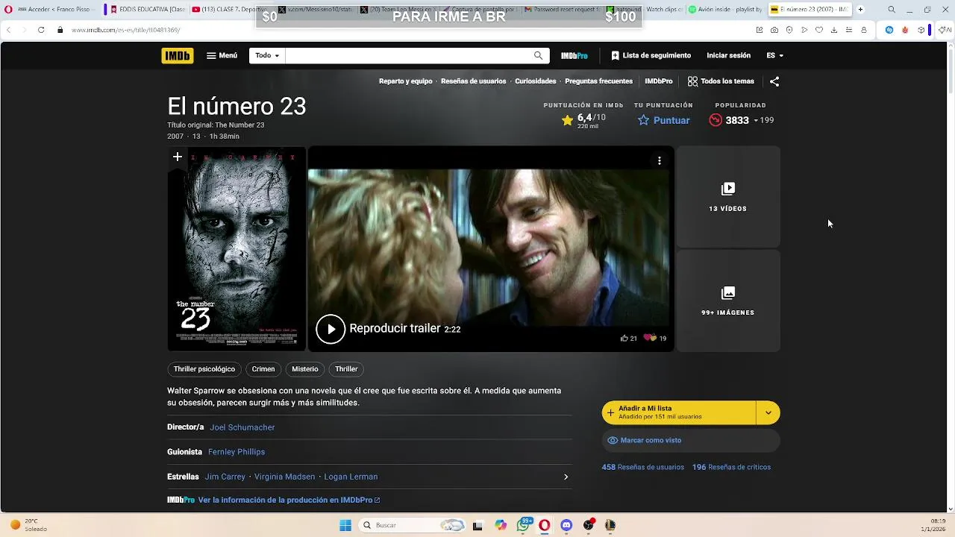The width and height of the screenshot is (955, 537).
Task: Go to Reparto y equipo
Action: (405, 81)
